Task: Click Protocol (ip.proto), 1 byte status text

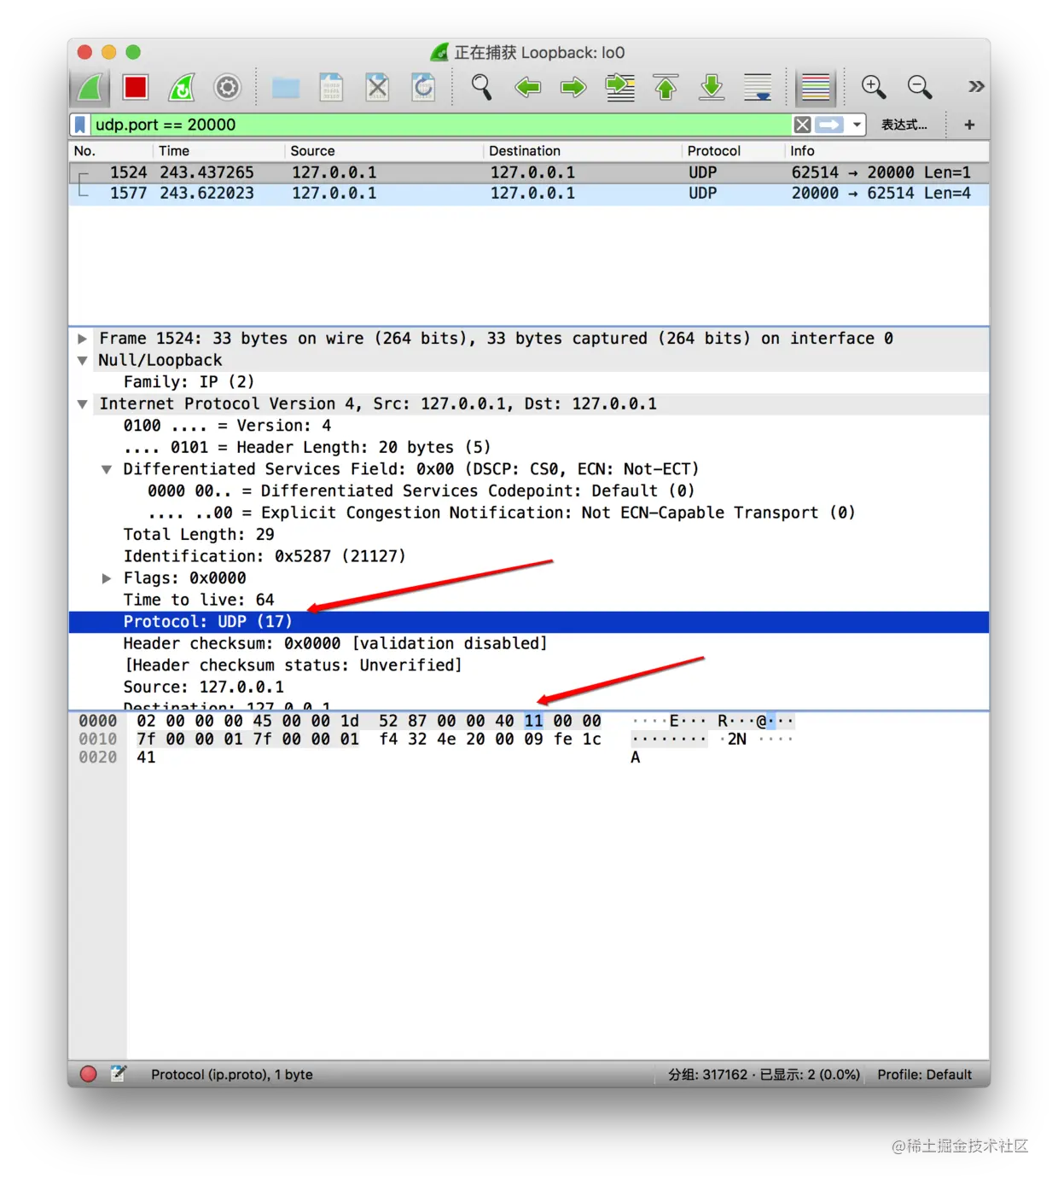Action: pyautogui.click(x=232, y=1075)
